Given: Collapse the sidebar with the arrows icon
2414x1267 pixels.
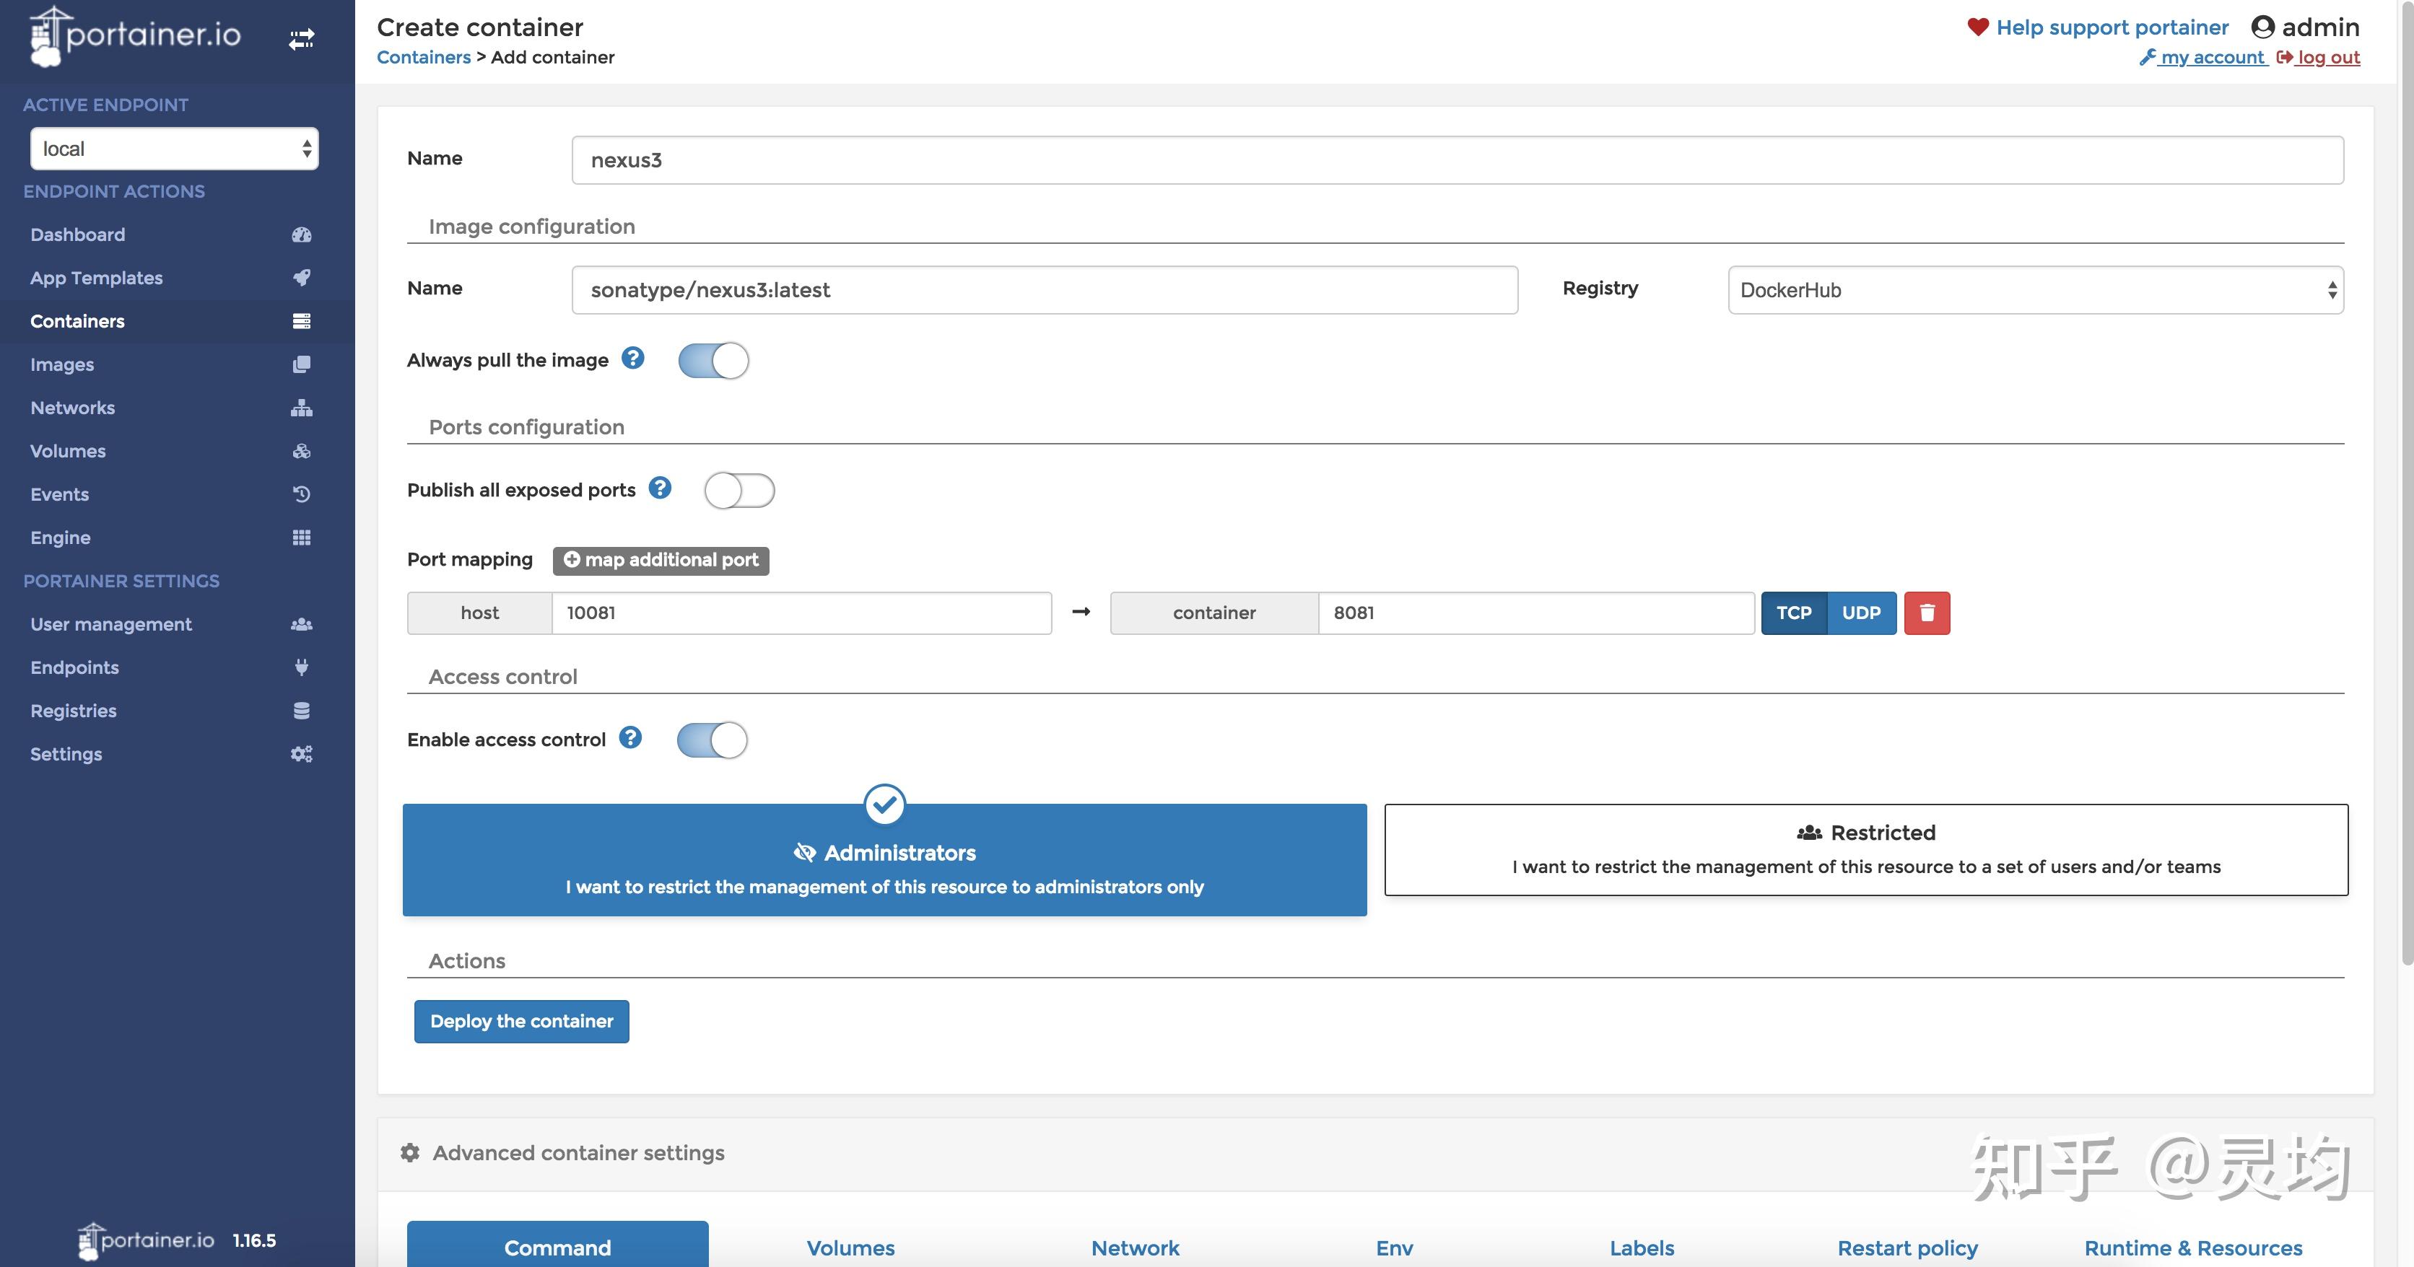Looking at the screenshot, I should coord(302,38).
